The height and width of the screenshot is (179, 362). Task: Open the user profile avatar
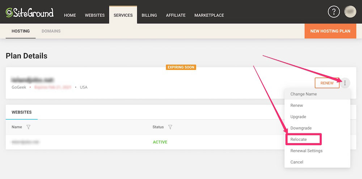[x=350, y=12]
